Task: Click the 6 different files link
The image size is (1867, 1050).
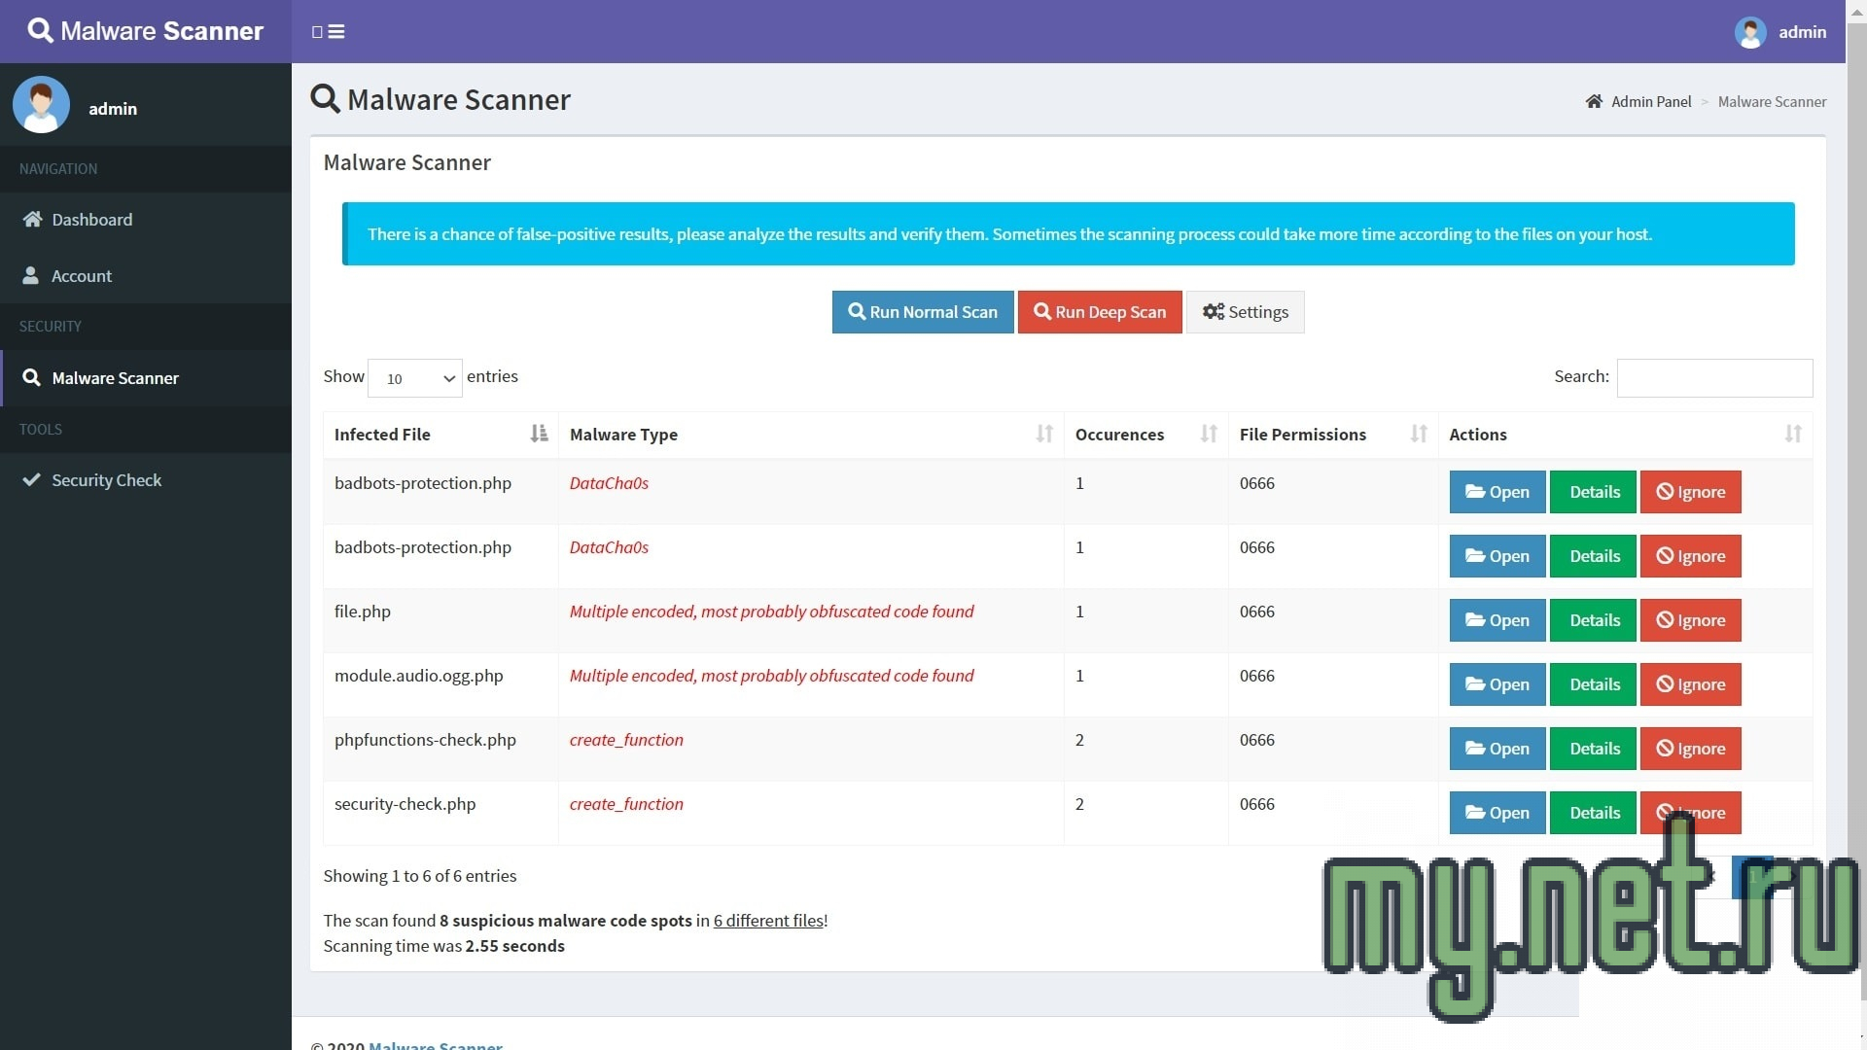Action: coord(768,921)
